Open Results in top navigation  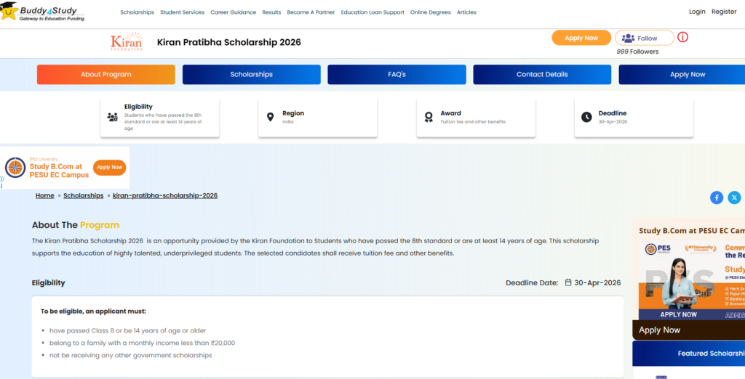(x=271, y=12)
